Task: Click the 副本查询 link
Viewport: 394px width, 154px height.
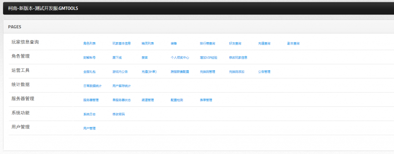Action: point(294,43)
